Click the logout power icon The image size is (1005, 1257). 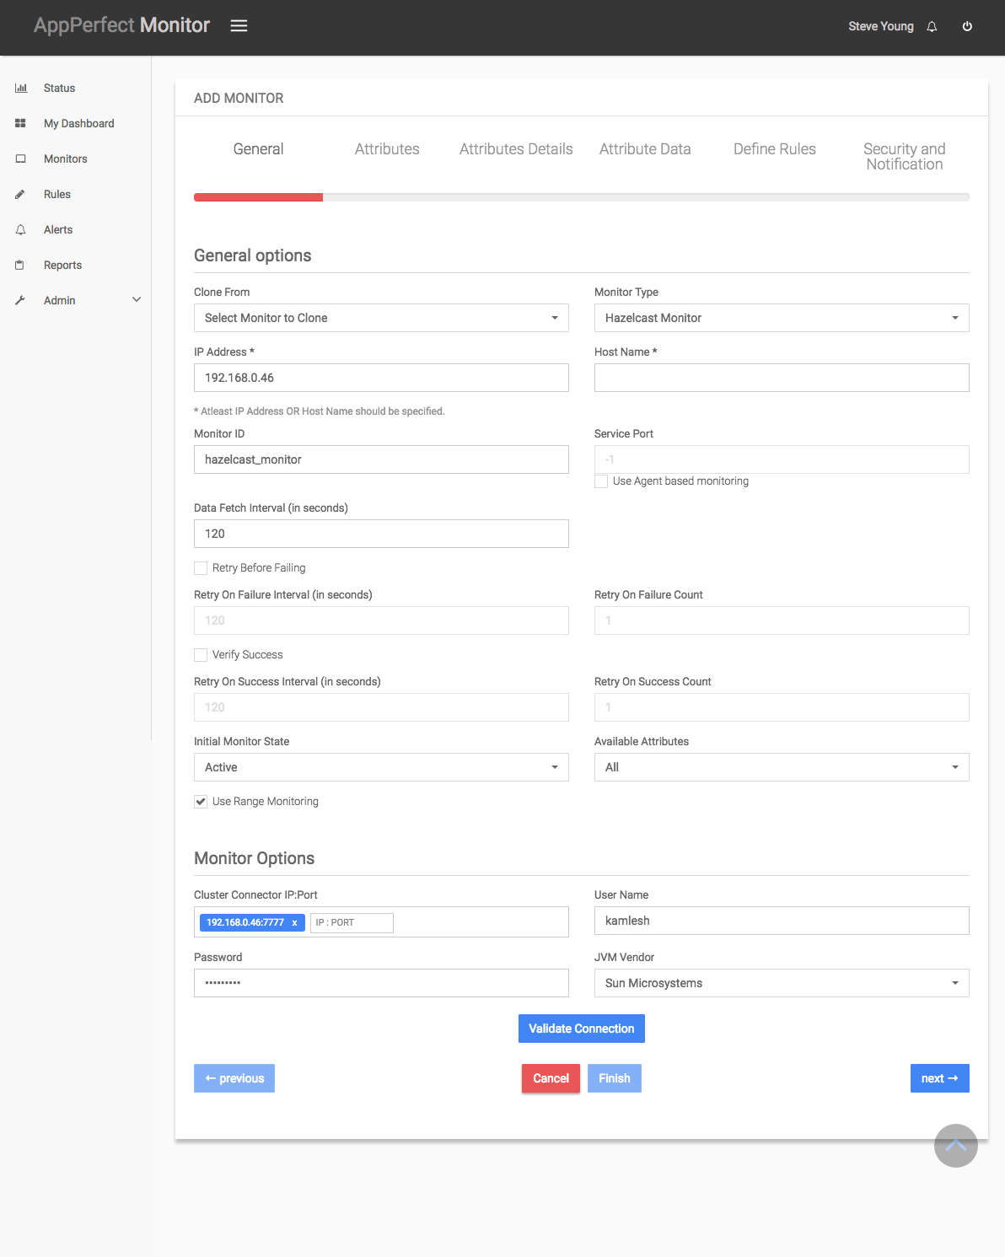pyautogui.click(x=967, y=25)
